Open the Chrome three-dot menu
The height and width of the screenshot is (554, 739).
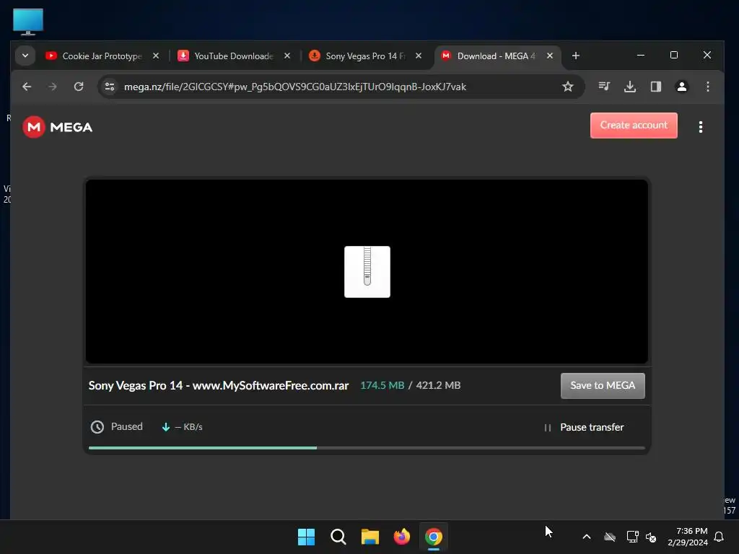coord(708,87)
